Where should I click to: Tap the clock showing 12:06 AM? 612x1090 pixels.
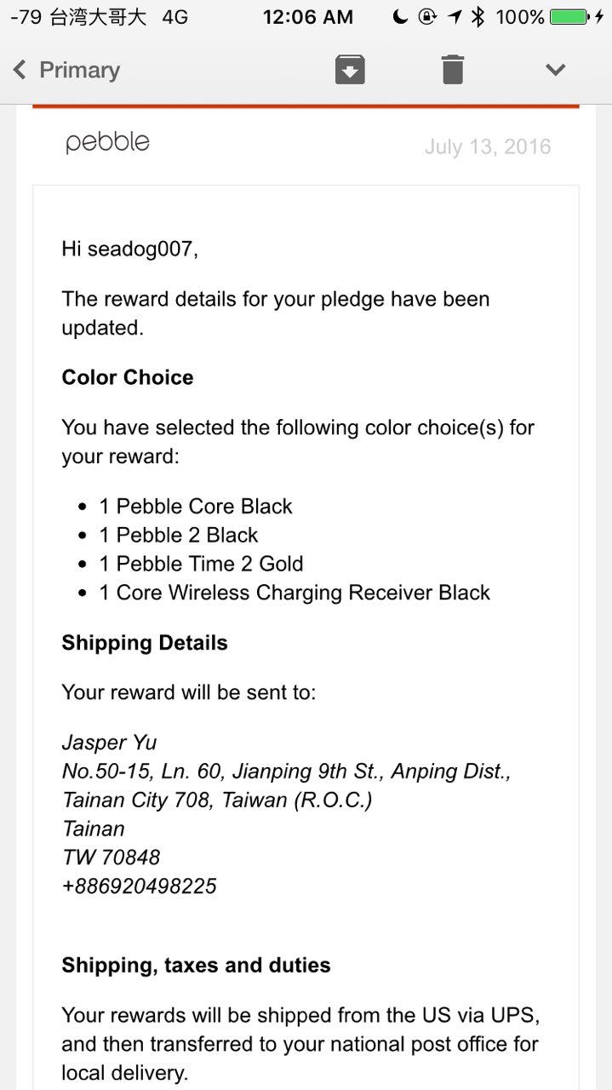(x=306, y=17)
